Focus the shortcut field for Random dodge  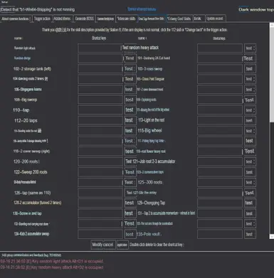(x=100, y=58)
